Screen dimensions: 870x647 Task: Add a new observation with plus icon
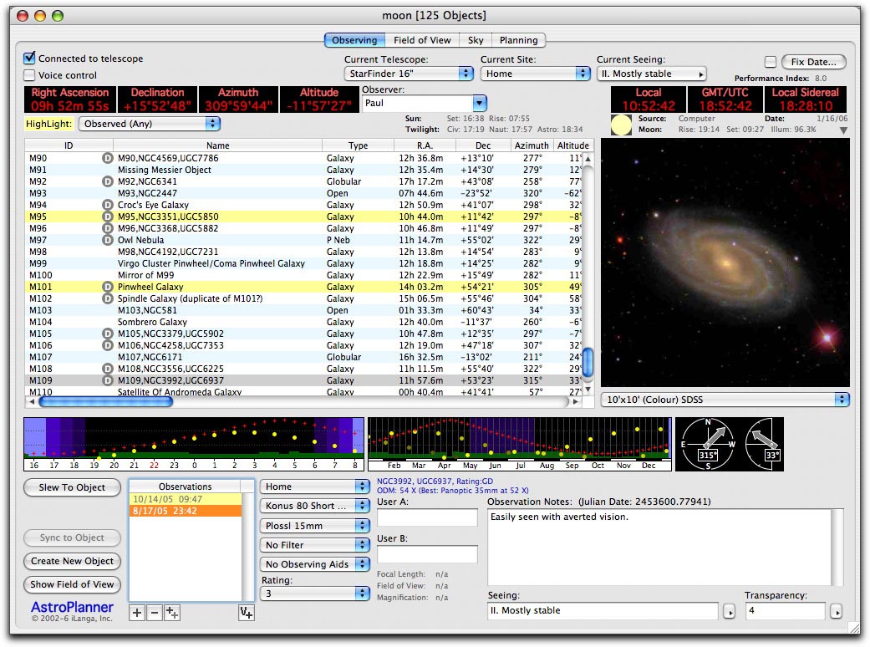pos(137,613)
